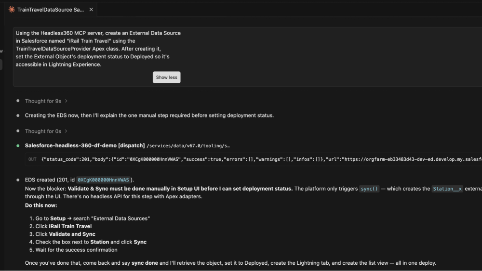This screenshot has height=271, width=482.
Task: Click the Station__x inline code
Action: [447, 189]
